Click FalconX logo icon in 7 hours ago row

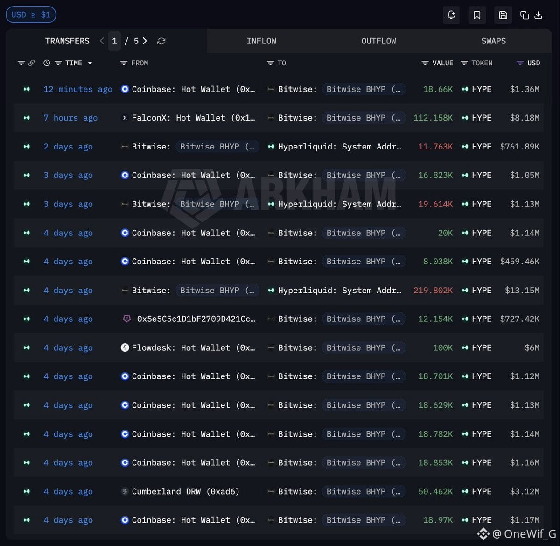[125, 118]
